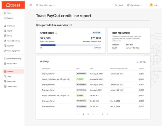
Task: Click the January 1, 2022 date cell
Action: (x=96, y=90)
